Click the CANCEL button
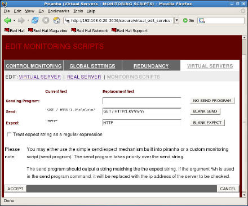 coord(228,189)
